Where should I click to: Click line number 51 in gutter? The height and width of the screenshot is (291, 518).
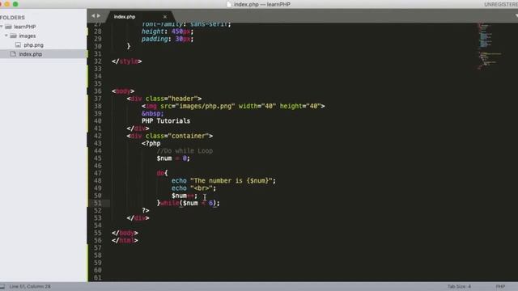[97, 203]
